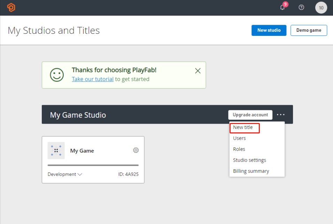
Task: Dismiss the Thanks for choosing PlayFab banner
Action: pyautogui.click(x=198, y=71)
